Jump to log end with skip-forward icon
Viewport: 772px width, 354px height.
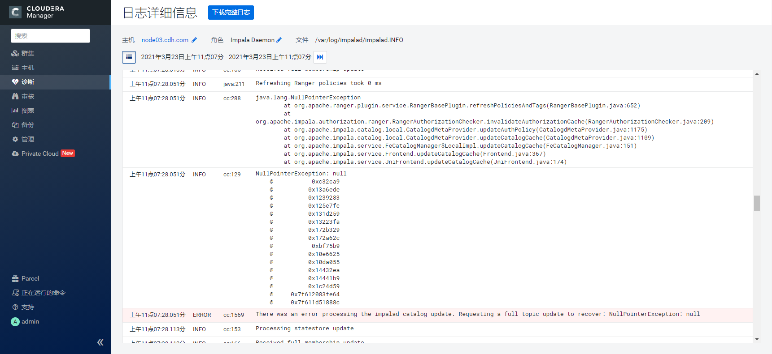pos(320,57)
